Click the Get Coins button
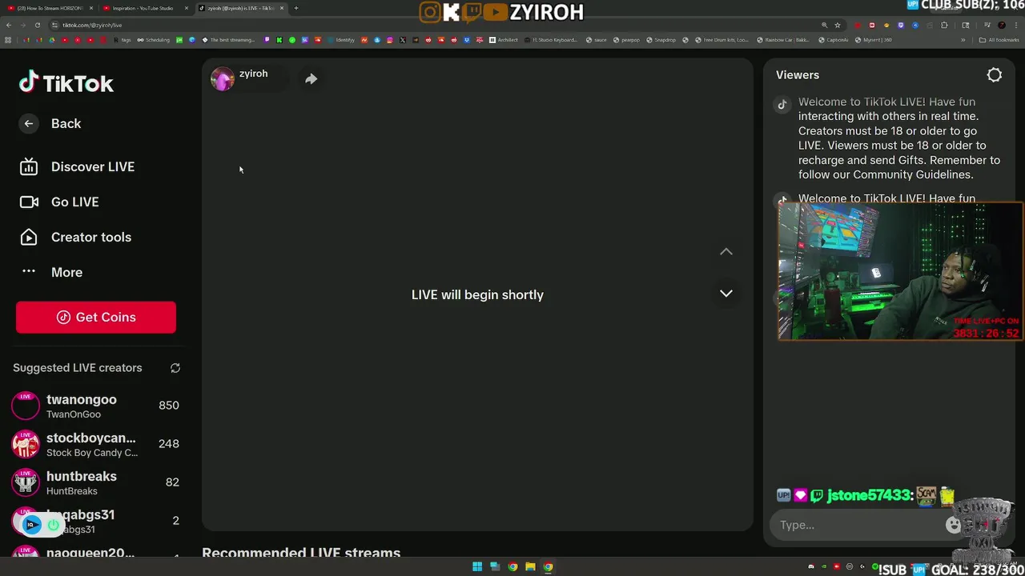 [96, 317]
